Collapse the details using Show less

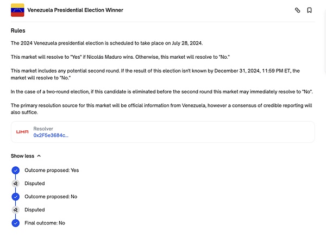[x=26, y=156]
